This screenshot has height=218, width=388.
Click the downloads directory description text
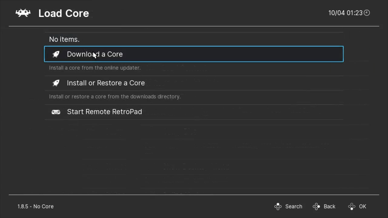point(115,97)
